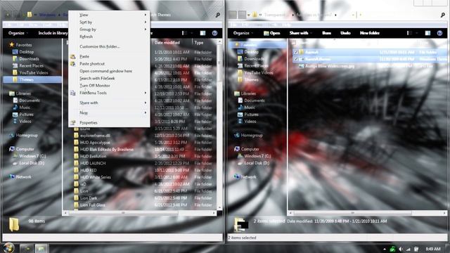The image size is (450, 253).
Task: Click the green tray icon in taskbar
Action: (392, 249)
